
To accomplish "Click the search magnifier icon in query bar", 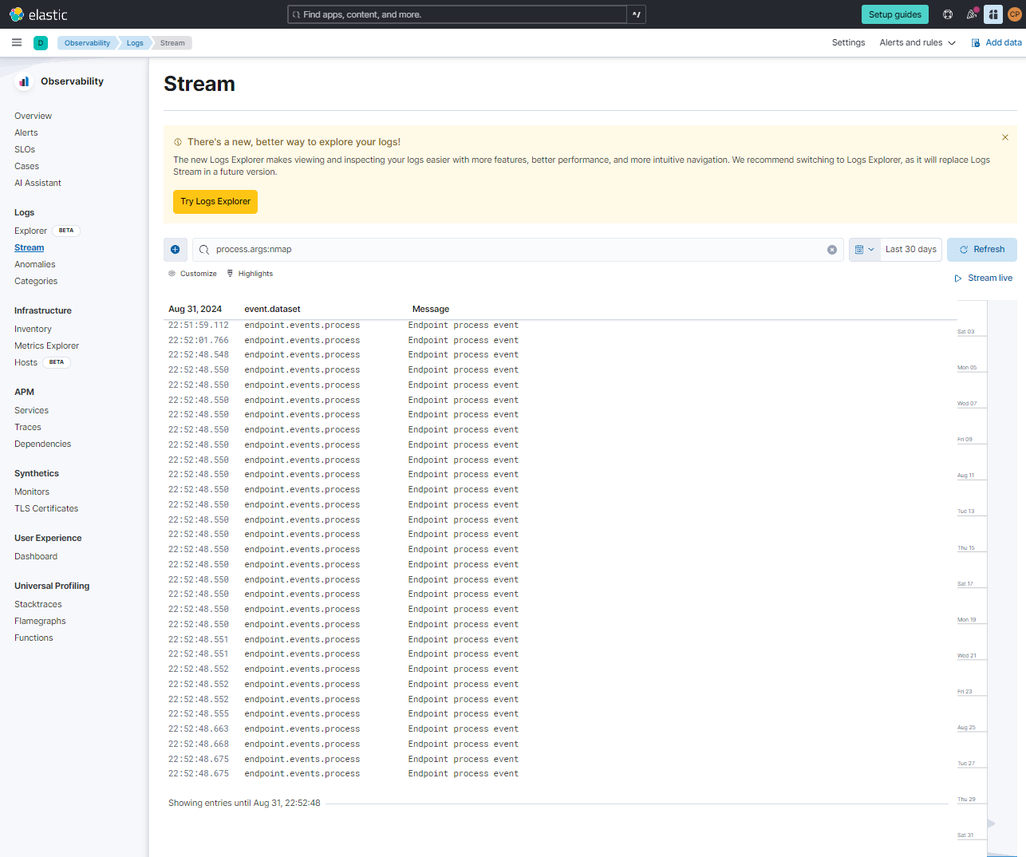I will tap(204, 250).
